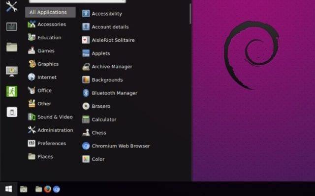315x196 pixels.
Task: Click the white shutdown icon in sidebar
Action: [12, 112]
